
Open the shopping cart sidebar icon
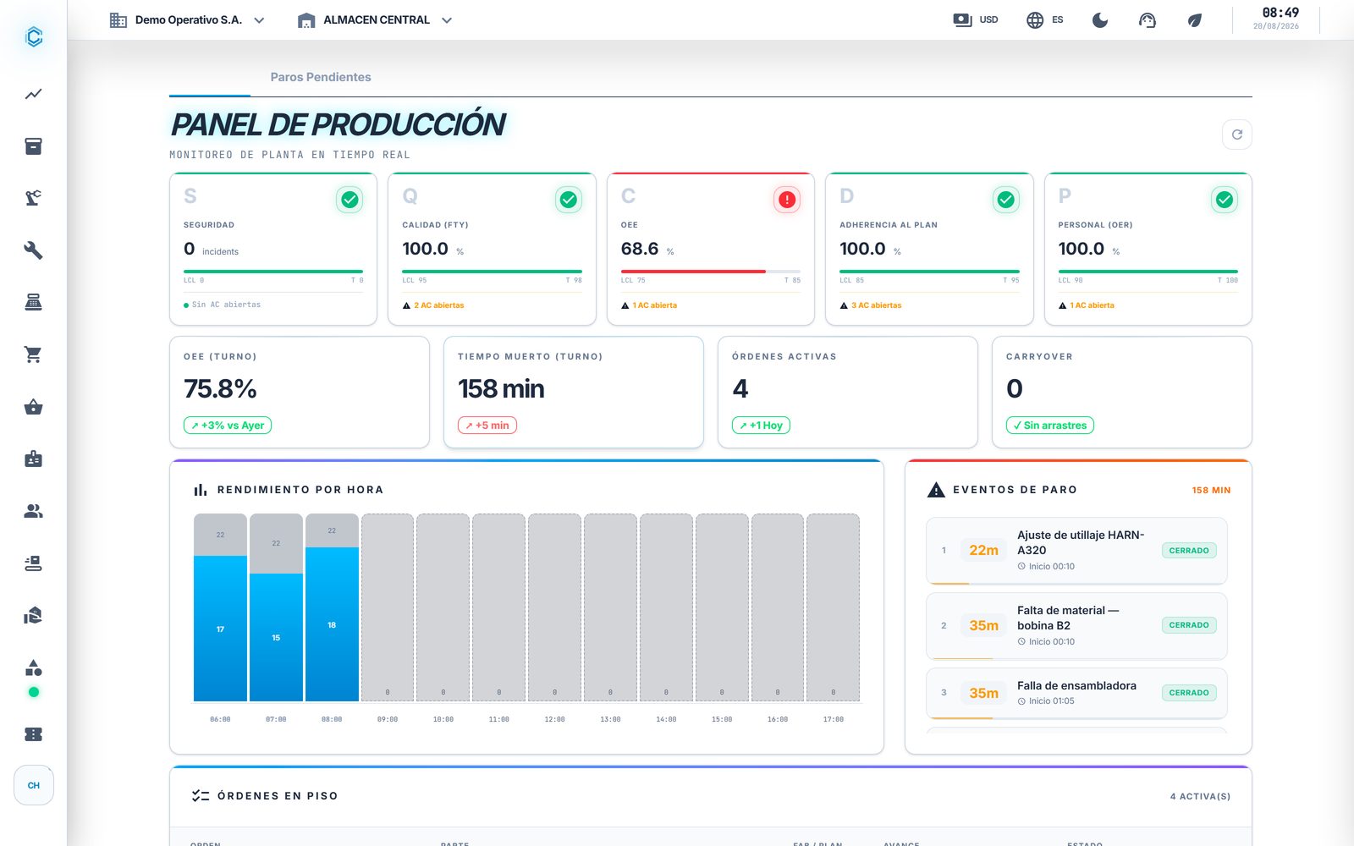pos(33,354)
